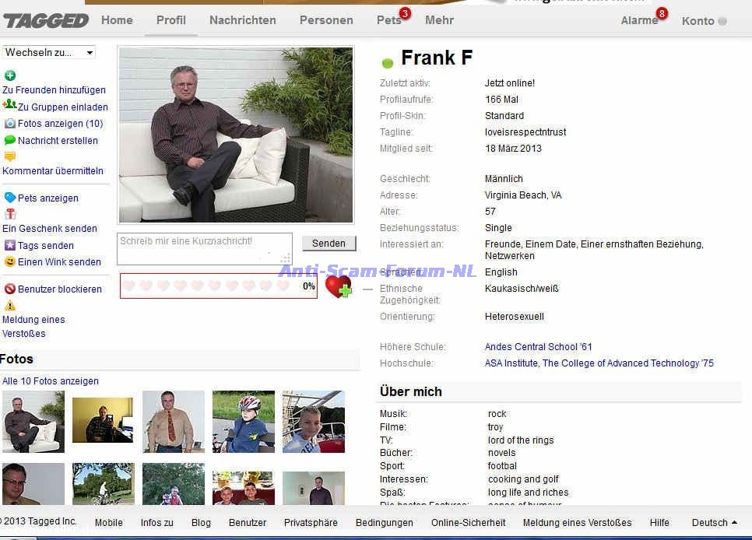Viewport: 752px width, 540px height.
Task: Click 'Alle 10 Fotos anzeigen' link
Action: pyautogui.click(x=51, y=381)
